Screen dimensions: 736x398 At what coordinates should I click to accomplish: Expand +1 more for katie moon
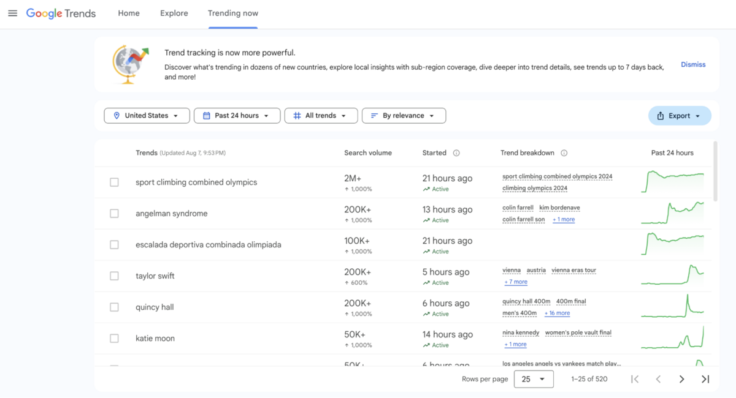[515, 344]
